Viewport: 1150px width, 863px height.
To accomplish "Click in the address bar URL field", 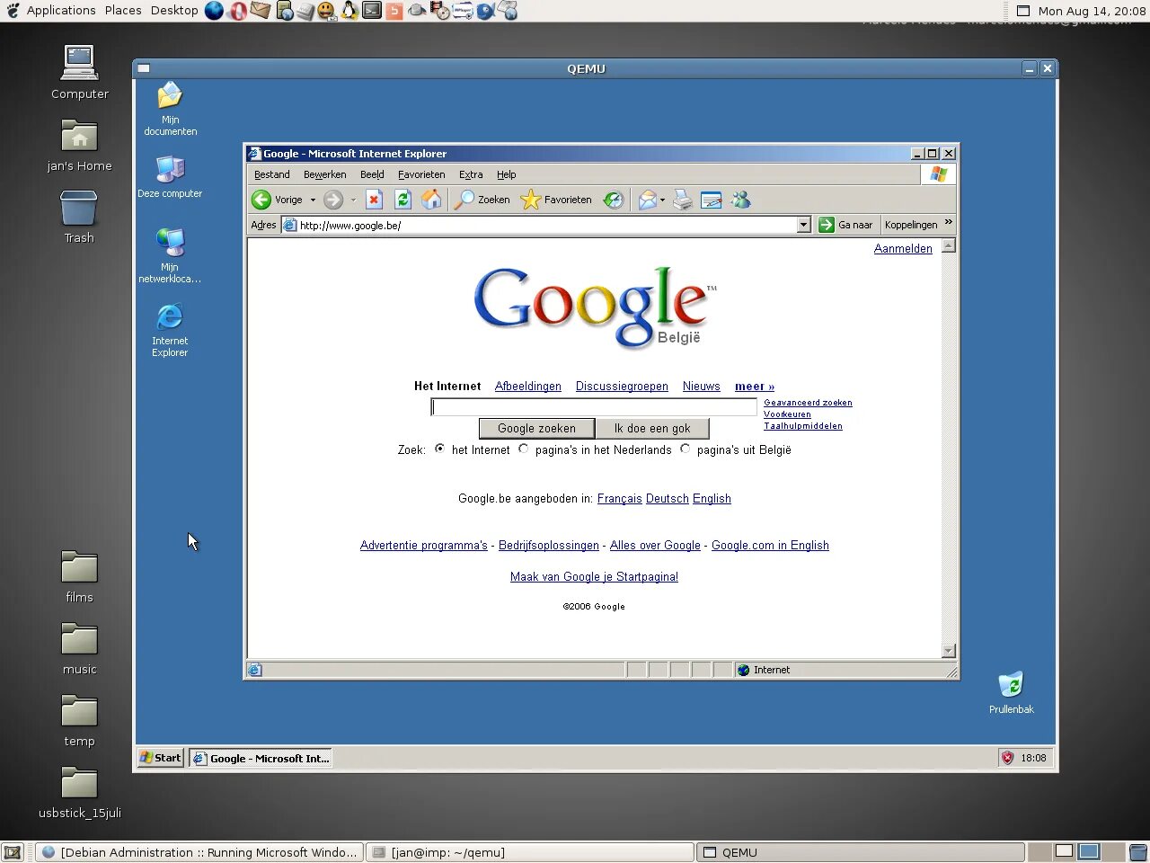I will tap(546, 225).
